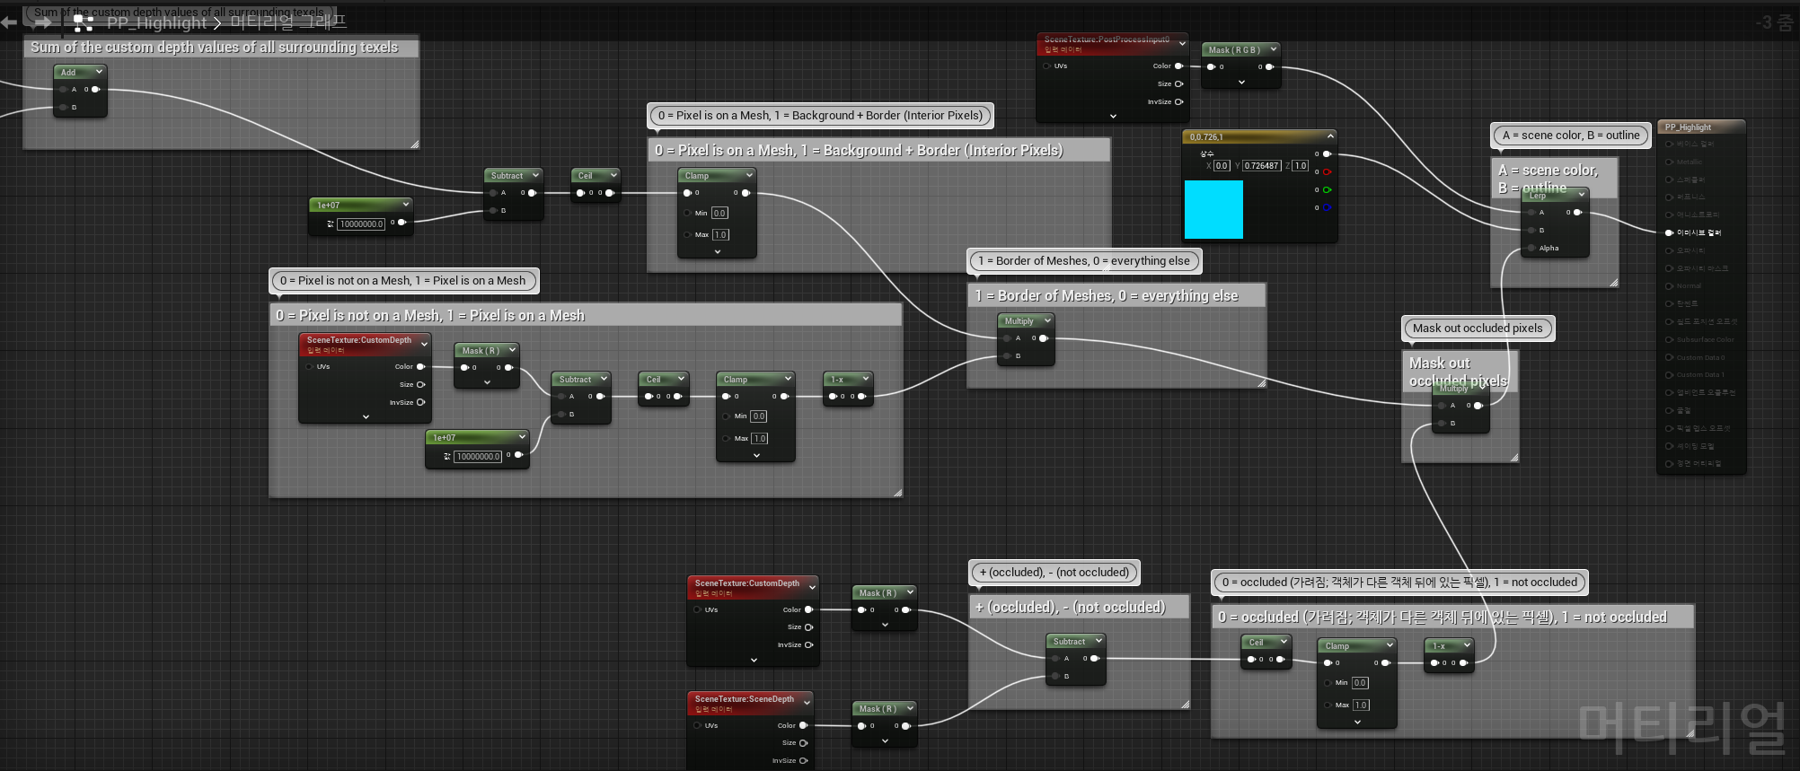1800x771 pixels.
Task: Click Max 1.0 field of Clamp in 0 = occluded comment
Action: tap(1361, 705)
